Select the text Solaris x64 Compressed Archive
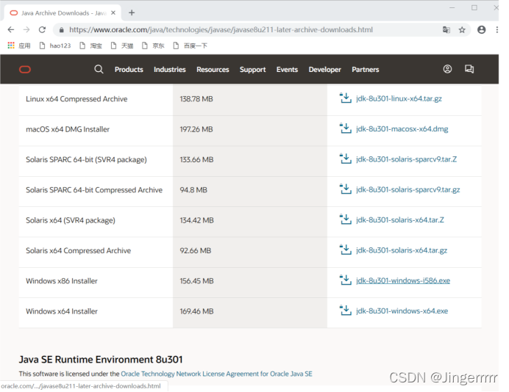509x392 pixels. click(78, 251)
